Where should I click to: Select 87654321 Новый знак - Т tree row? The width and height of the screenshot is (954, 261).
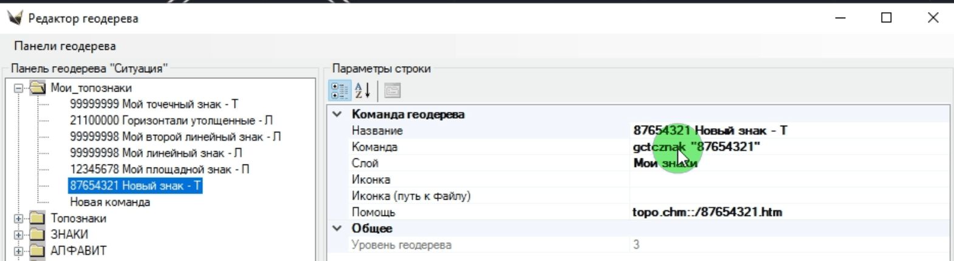135,186
